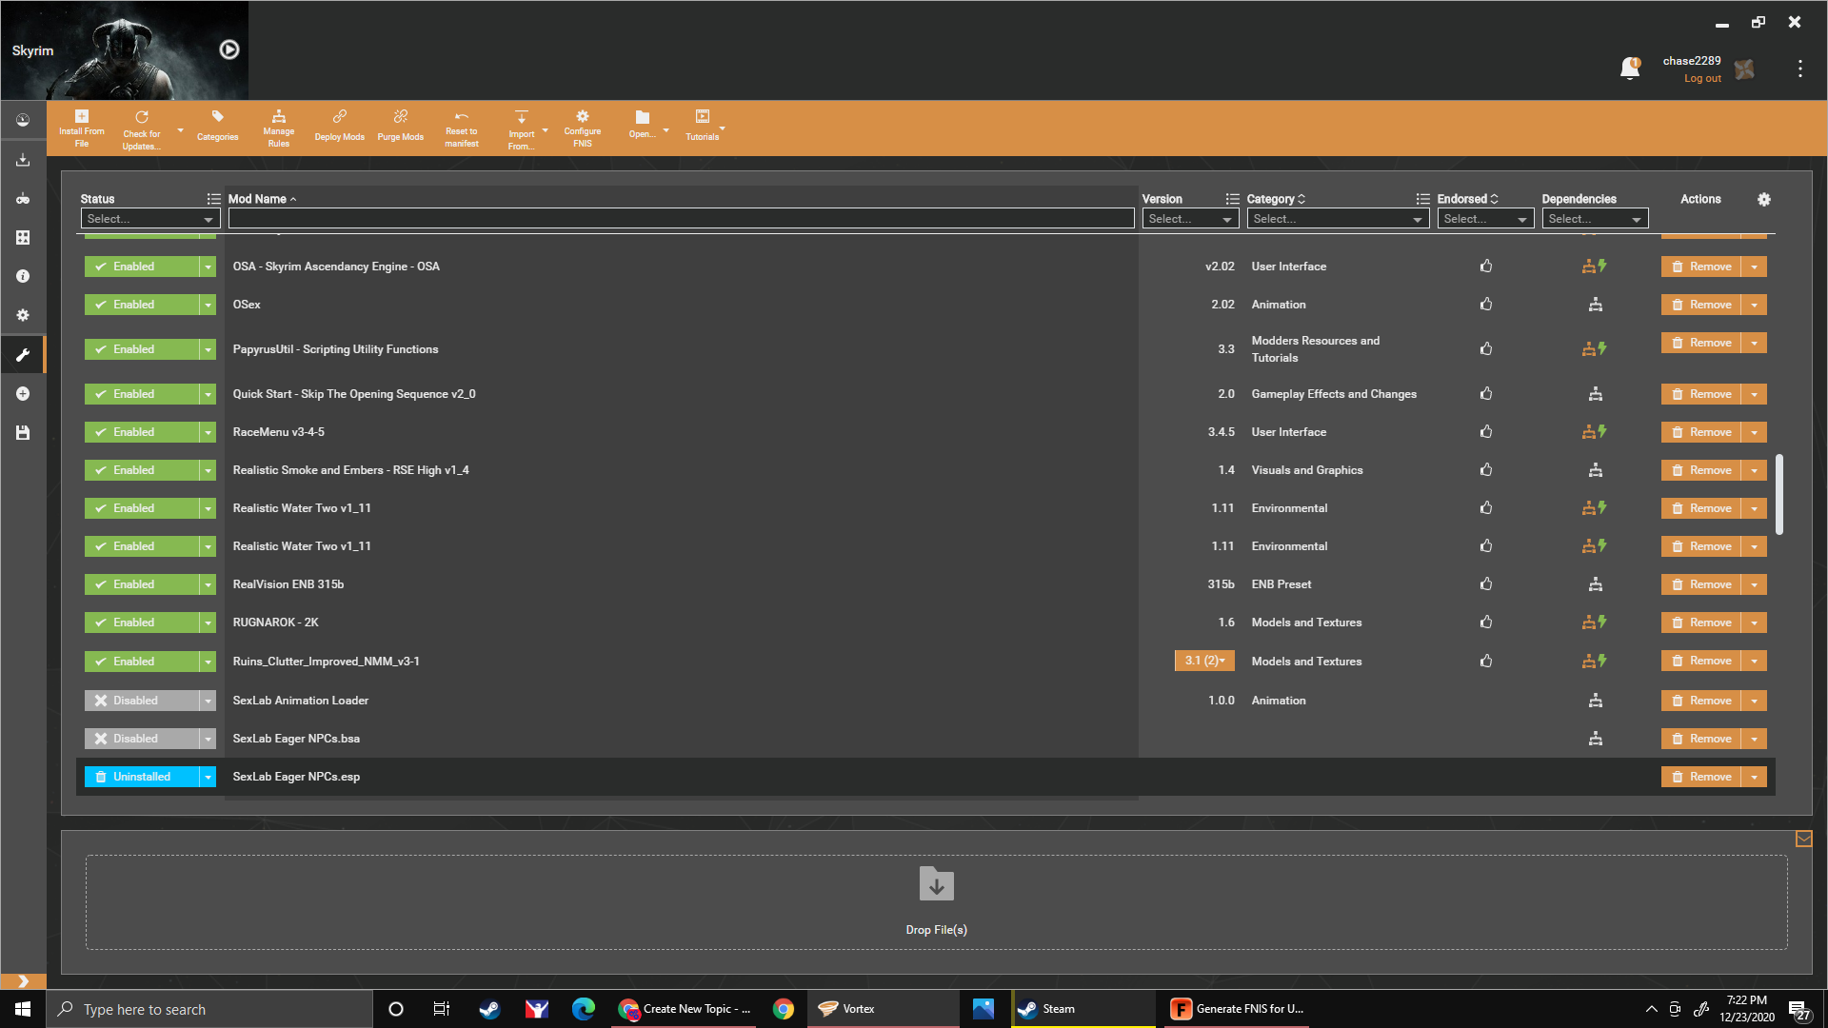Remove RealVision ENB 315b mod
Image resolution: width=1828 pixels, height=1028 pixels.
click(1701, 584)
